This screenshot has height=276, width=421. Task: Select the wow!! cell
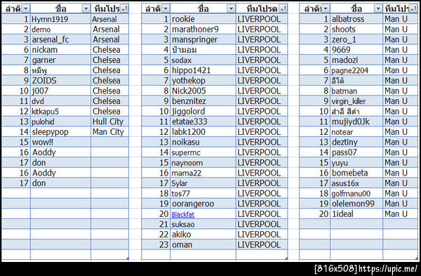(x=60, y=142)
